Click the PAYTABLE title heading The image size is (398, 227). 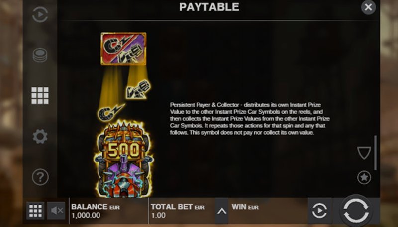[x=209, y=7]
